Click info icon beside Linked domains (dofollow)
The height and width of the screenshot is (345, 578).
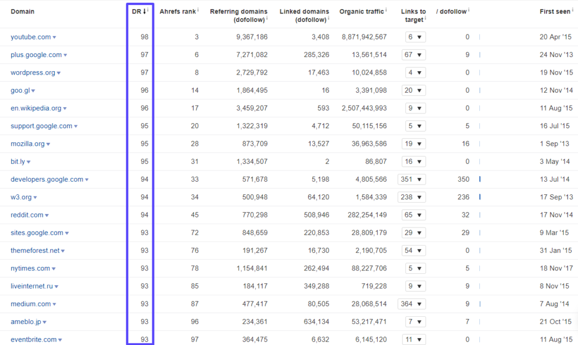click(329, 18)
